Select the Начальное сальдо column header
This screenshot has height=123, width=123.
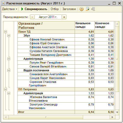click(85, 25)
